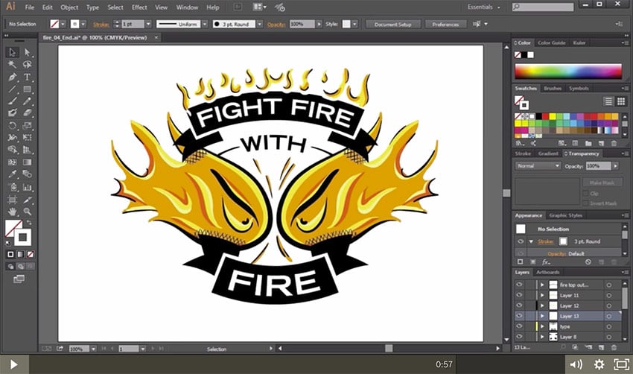Expand Layer 12 disclosure triangle
Image resolution: width=633 pixels, height=374 pixels.
tap(542, 305)
